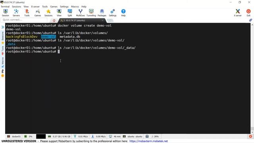Open the Session toolbar icon
Viewport: 254px width, 143px height.
pos(5,13)
